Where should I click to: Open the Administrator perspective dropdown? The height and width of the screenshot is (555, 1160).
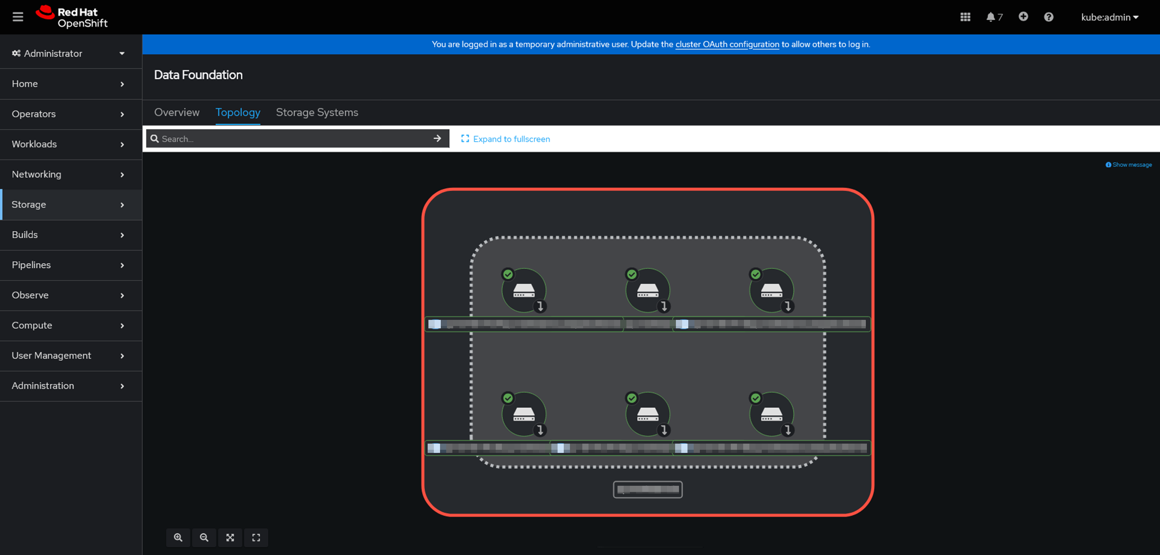(x=68, y=53)
